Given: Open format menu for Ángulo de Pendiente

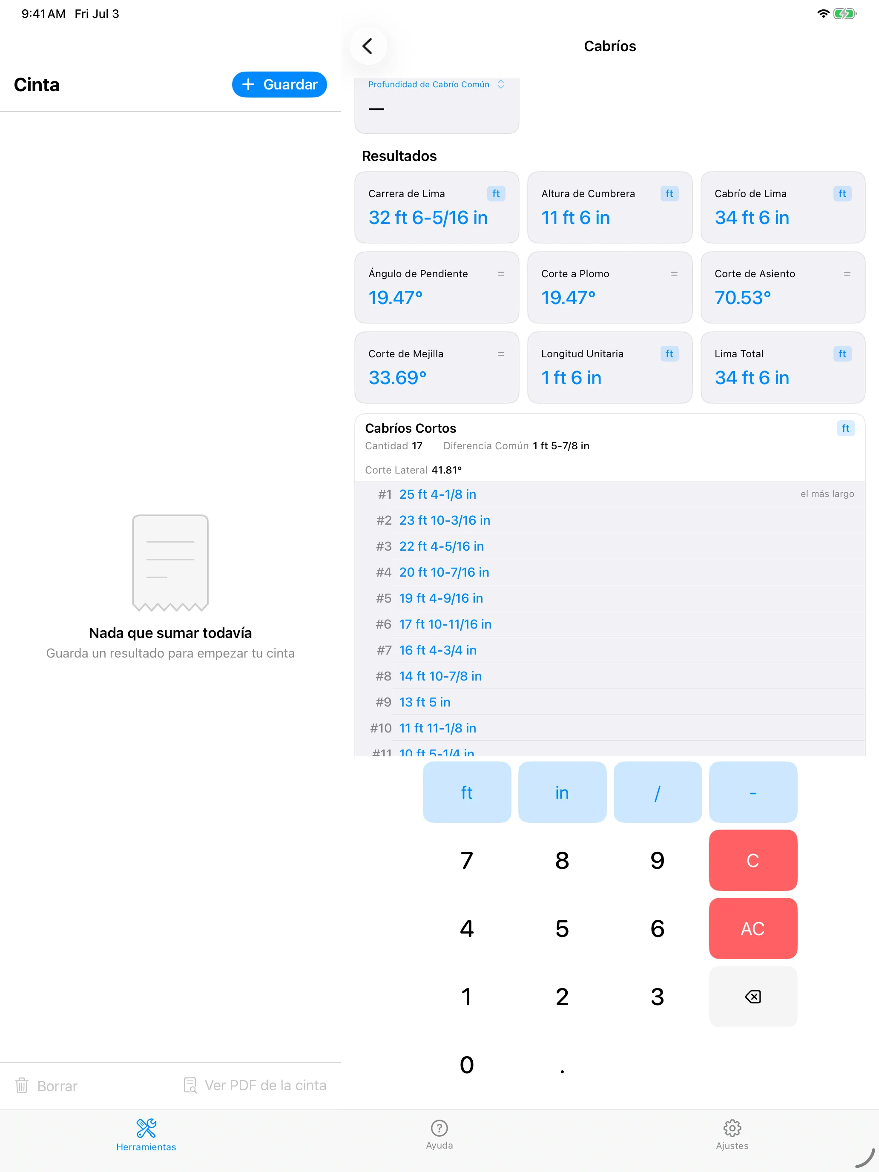Looking at the screenshot, I should click(501, 274).
